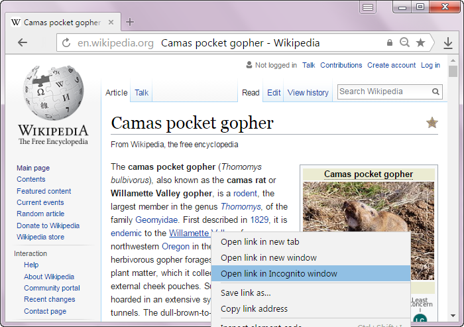464x327 pixels.
Task: Click the Log in link
Action: pos(430,65)
